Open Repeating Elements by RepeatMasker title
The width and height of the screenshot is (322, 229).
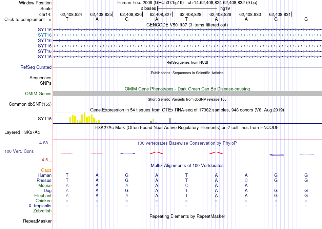187,216
